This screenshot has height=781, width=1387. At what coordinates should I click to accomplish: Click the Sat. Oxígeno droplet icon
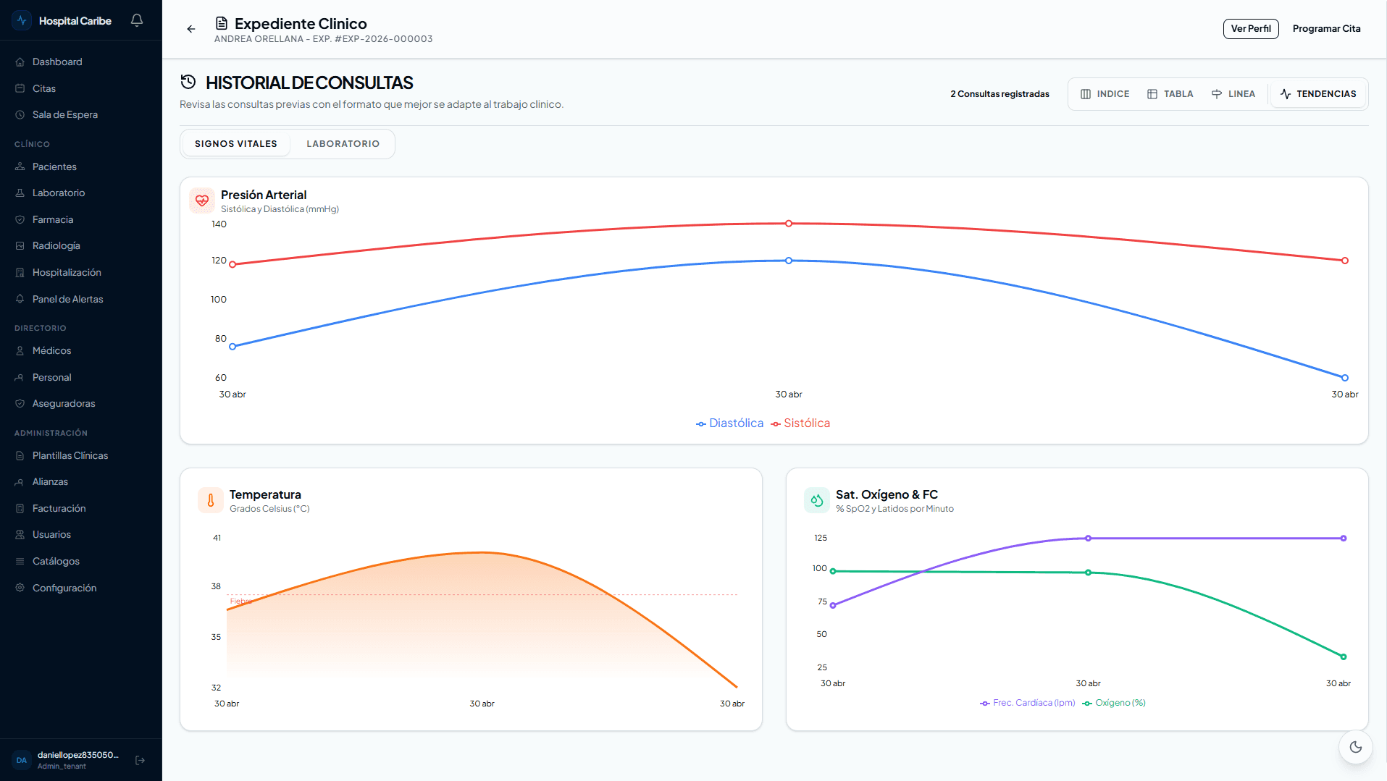point(817,500)
